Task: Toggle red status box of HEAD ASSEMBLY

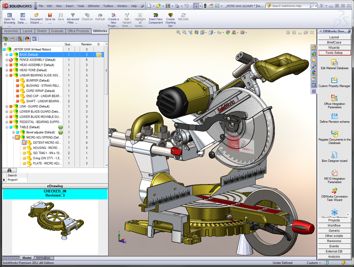Action: coord(11,65)
